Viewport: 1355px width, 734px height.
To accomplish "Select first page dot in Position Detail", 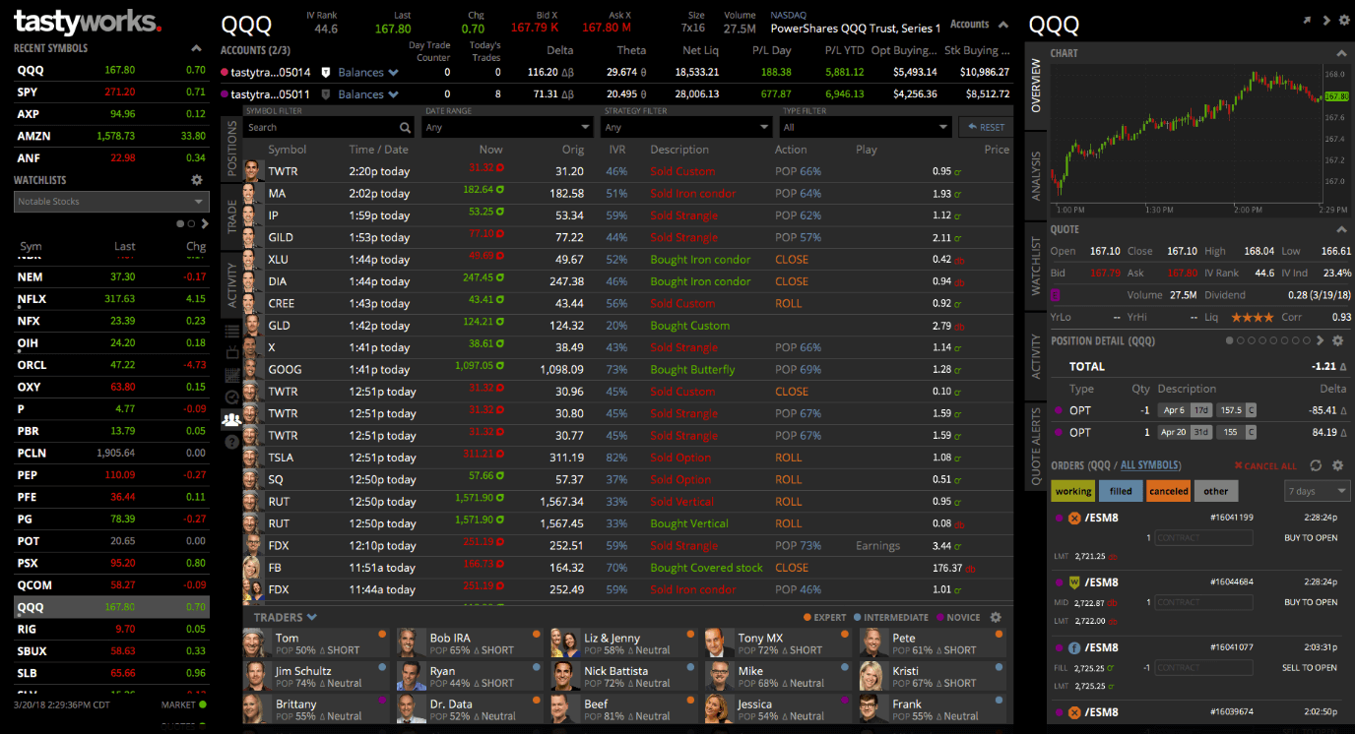I will [x=1230, y=341].
